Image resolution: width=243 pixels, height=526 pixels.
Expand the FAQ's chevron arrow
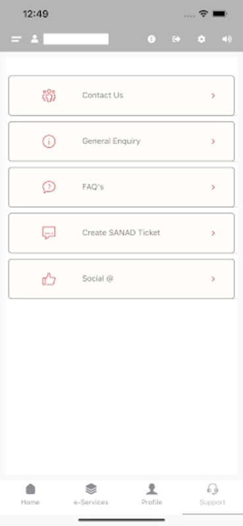coord(213,187)
